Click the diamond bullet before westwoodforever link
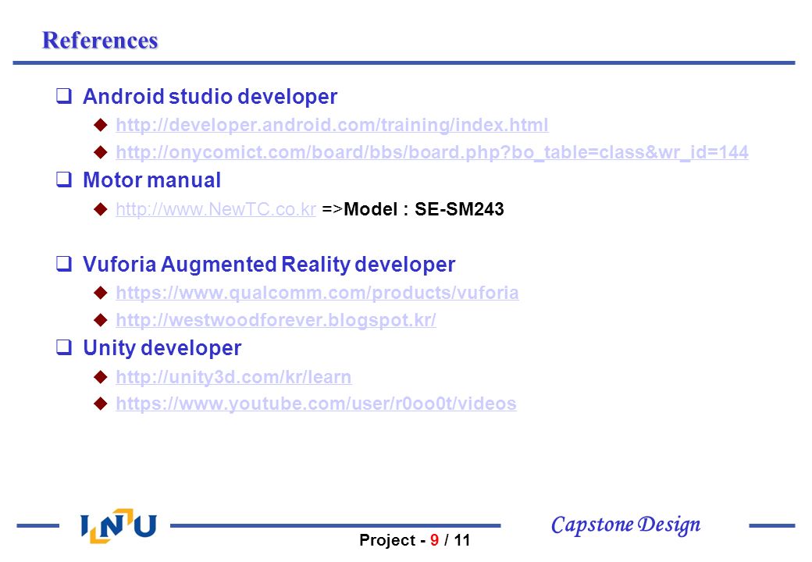Screen dimensions: 812x562 tap(101, 320)
